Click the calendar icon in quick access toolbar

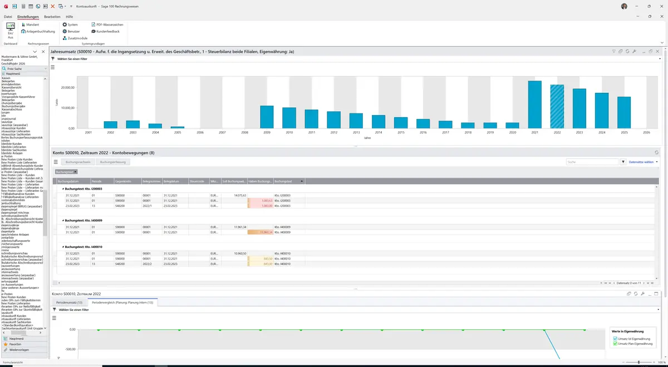(30, 6)
